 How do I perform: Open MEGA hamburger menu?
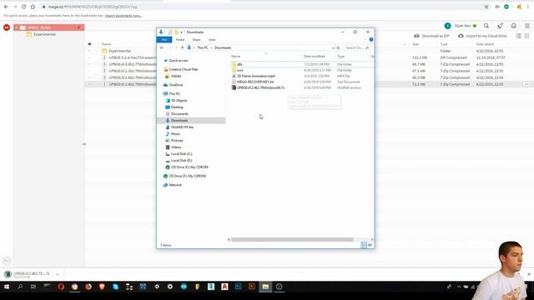click(526, 26)
